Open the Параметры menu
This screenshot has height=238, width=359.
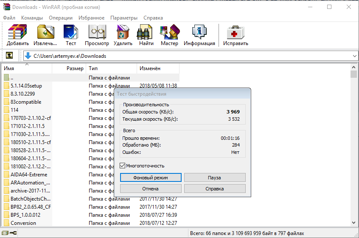point(124,18)
